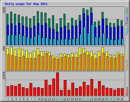
Task: Click day 21 on the x-axis
Action: coord(84,99)
